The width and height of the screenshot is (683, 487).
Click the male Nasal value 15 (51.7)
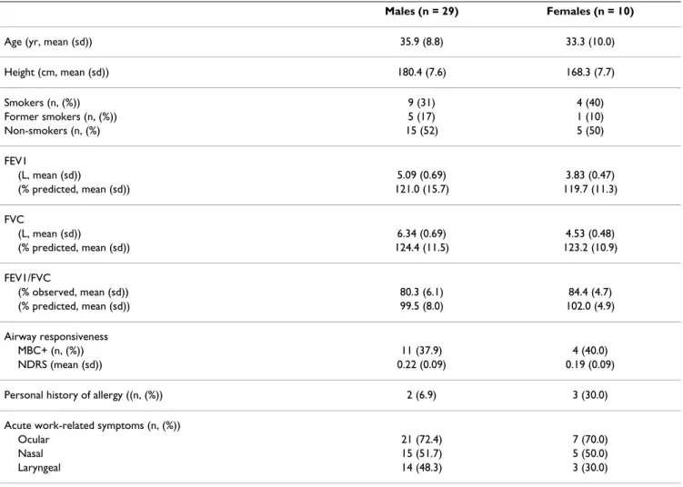pyautogui.click(x=421, y=453)
